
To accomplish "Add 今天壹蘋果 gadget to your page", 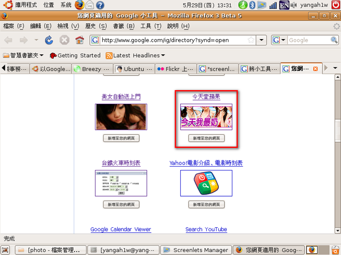I will click(x=206, y=138).
